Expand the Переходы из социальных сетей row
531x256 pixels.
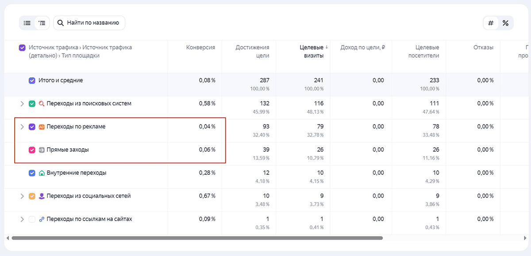(22, 196)
